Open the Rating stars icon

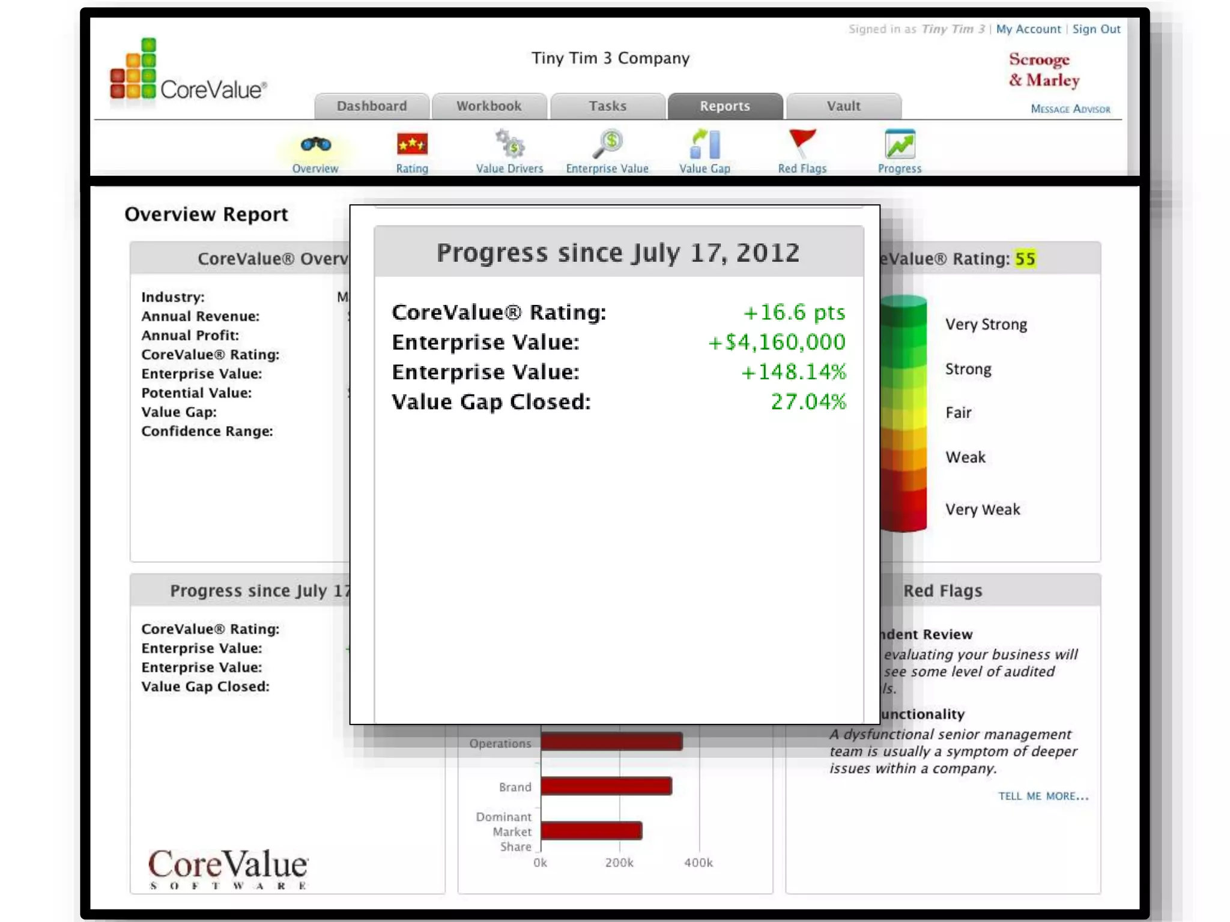(412, 144)
